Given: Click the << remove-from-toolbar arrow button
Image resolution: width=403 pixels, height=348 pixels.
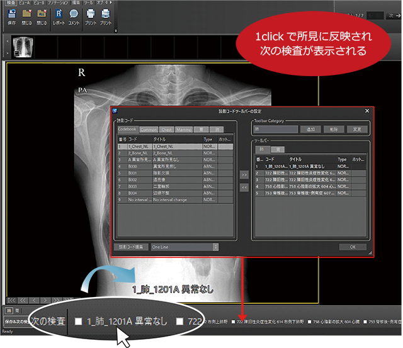Looking at the screenshot, I should (244, 187).
